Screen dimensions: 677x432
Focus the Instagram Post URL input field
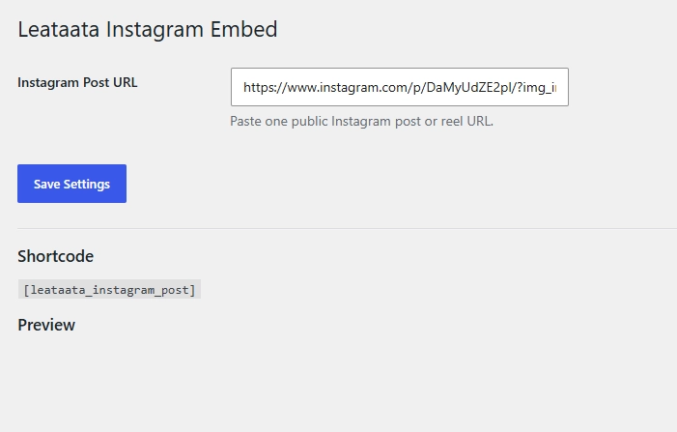[400, 87]
